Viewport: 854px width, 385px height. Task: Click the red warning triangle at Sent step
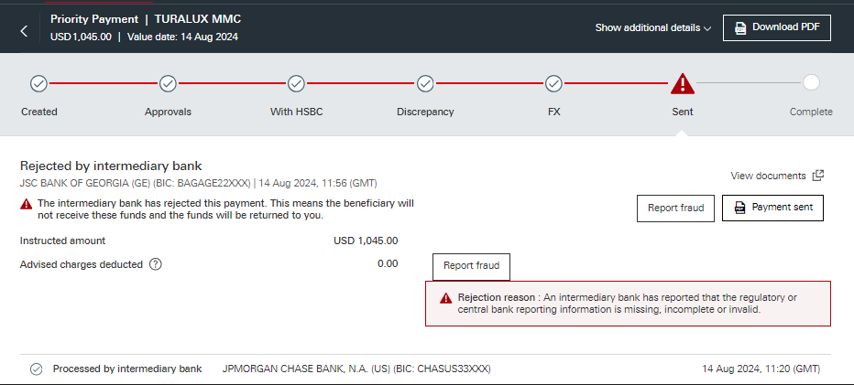683,84
